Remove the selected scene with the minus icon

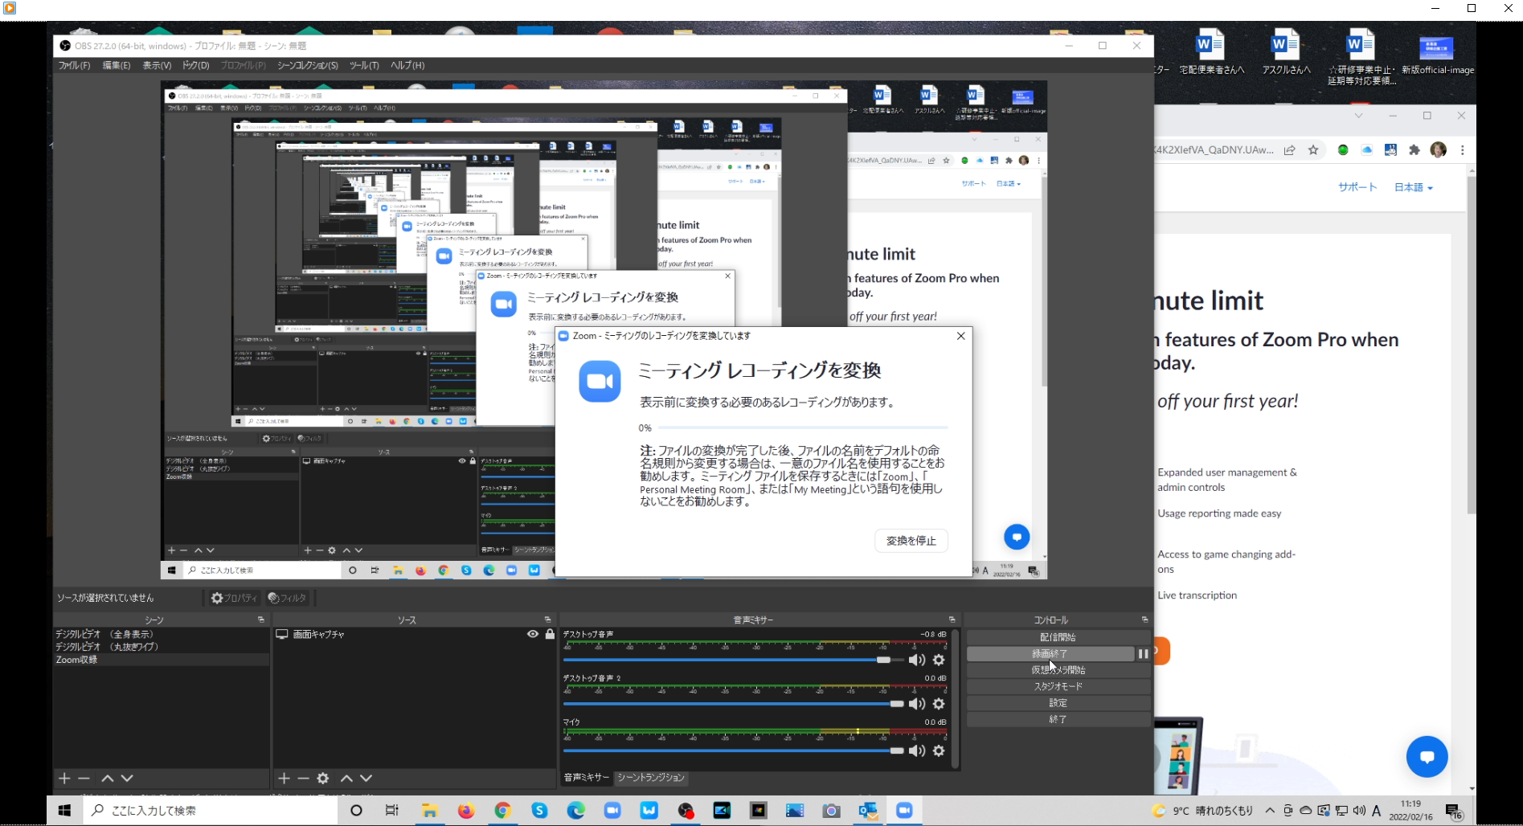(84, 779)
